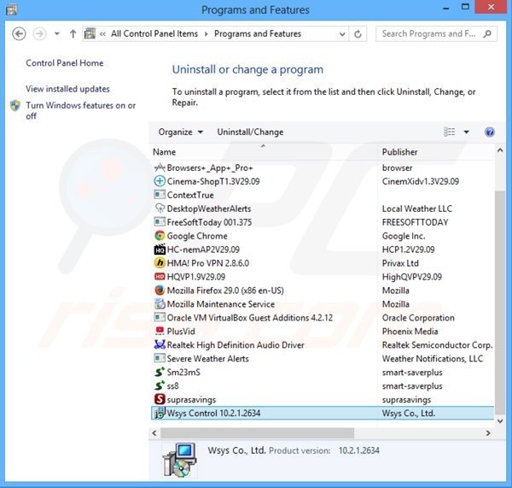512x488 pixels.
Task: Click vertical scrollbar down arrow
Action: (x=500, y=421)
